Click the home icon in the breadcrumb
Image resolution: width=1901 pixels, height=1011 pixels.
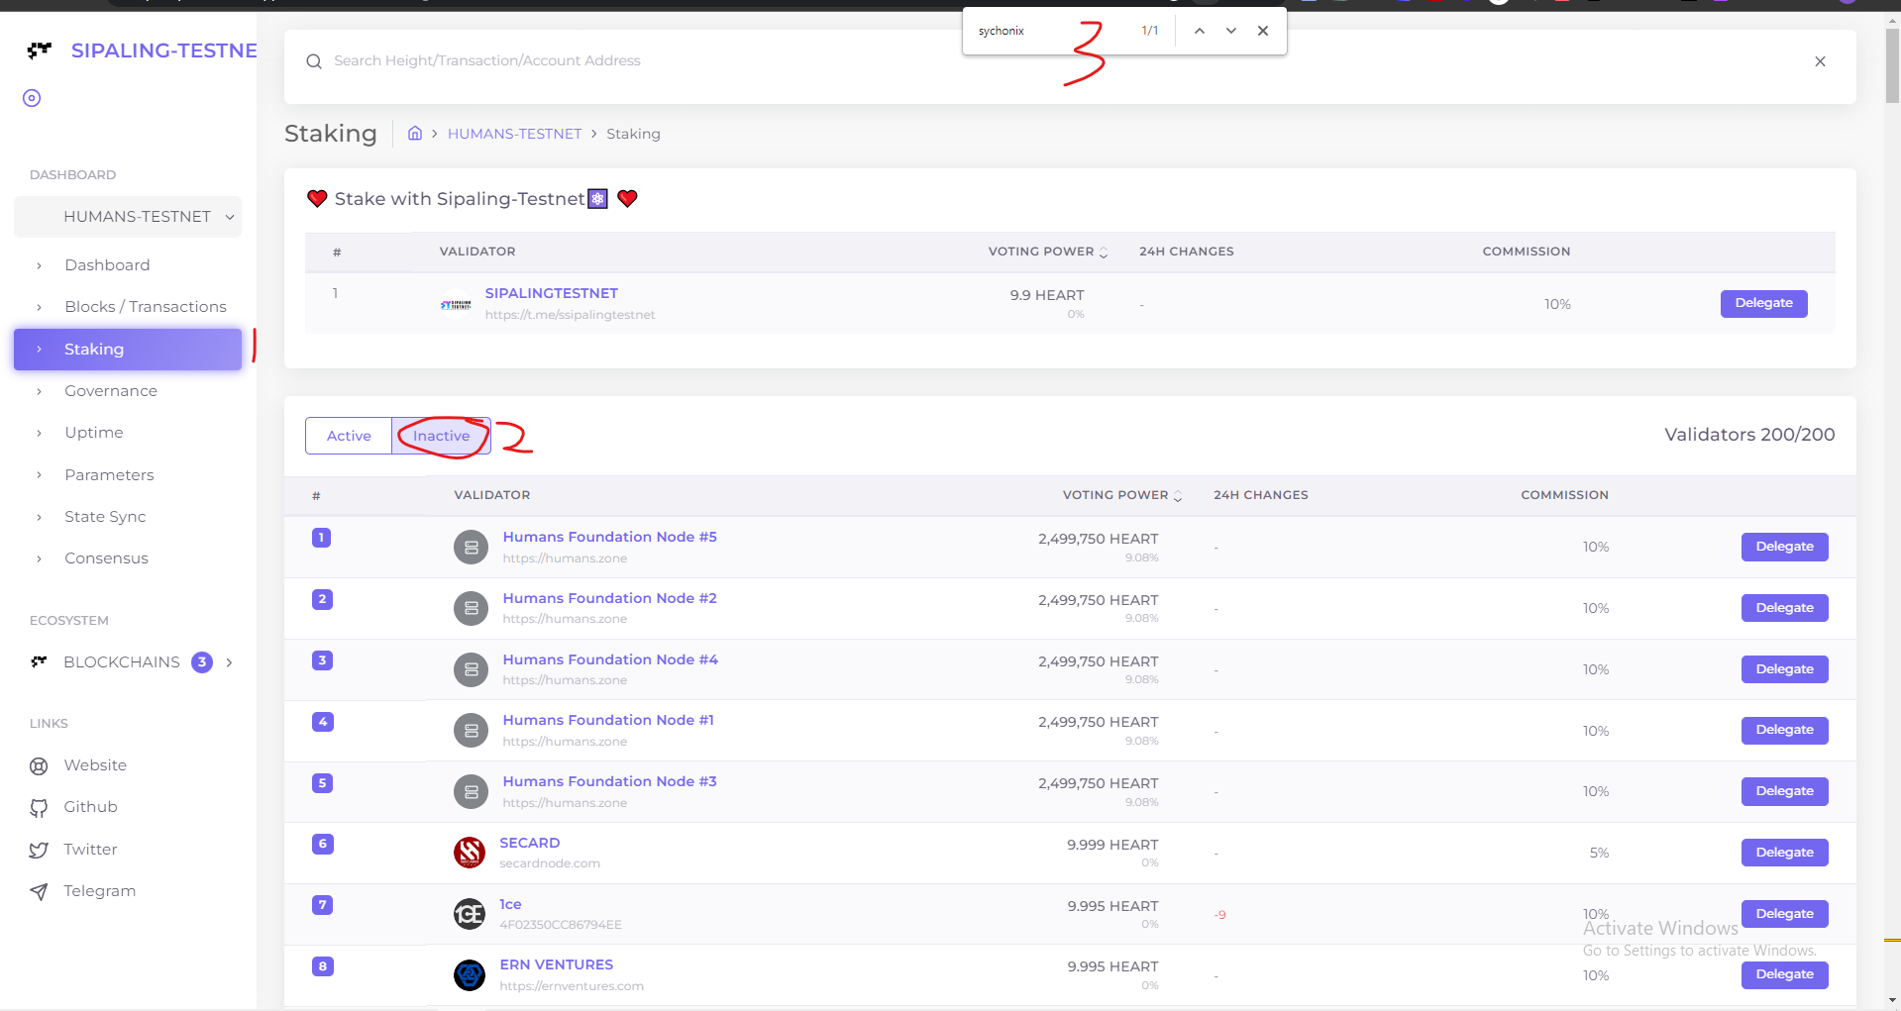(415, 134)
